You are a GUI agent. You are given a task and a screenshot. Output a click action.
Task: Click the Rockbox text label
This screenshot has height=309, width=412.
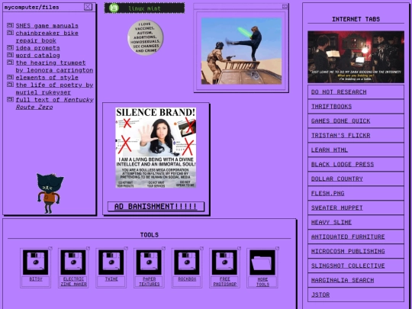click(187, 279)
